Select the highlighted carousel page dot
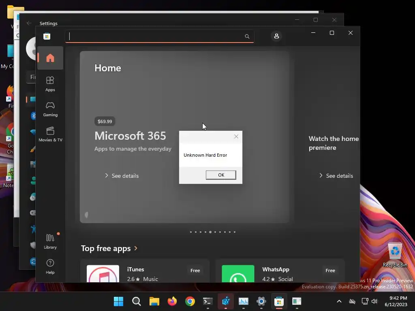 tap(210, 232)
